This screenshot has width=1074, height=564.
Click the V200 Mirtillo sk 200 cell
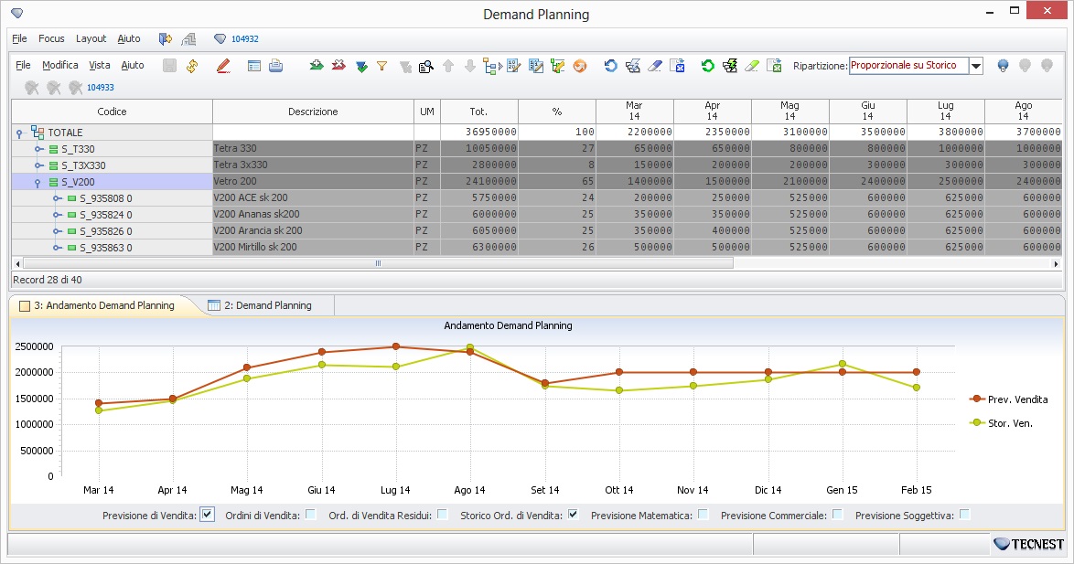click(x=313, y=247)
